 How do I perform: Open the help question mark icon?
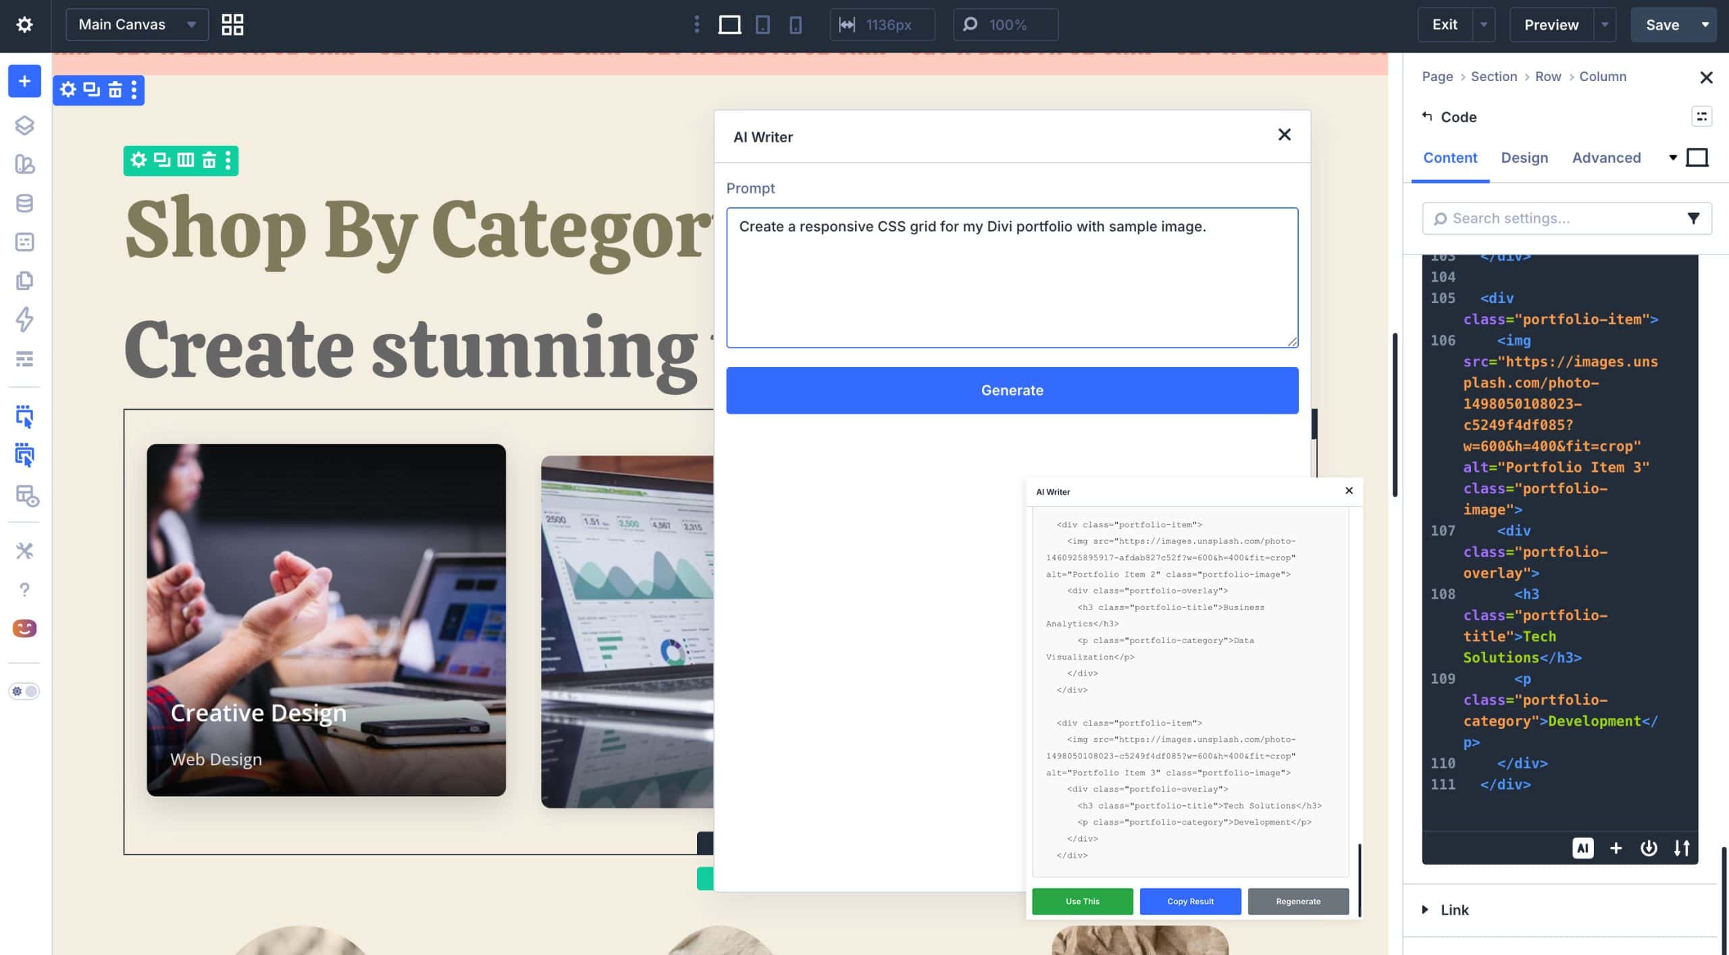[x=24, y=590]
